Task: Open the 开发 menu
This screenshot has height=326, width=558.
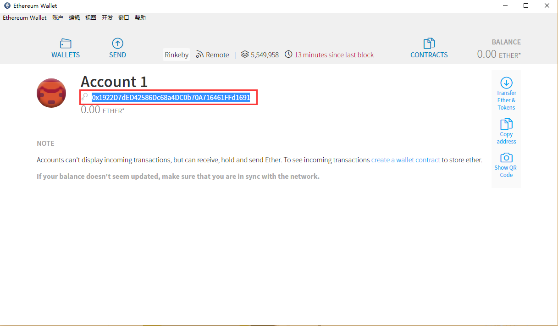Action: [107, 18]
